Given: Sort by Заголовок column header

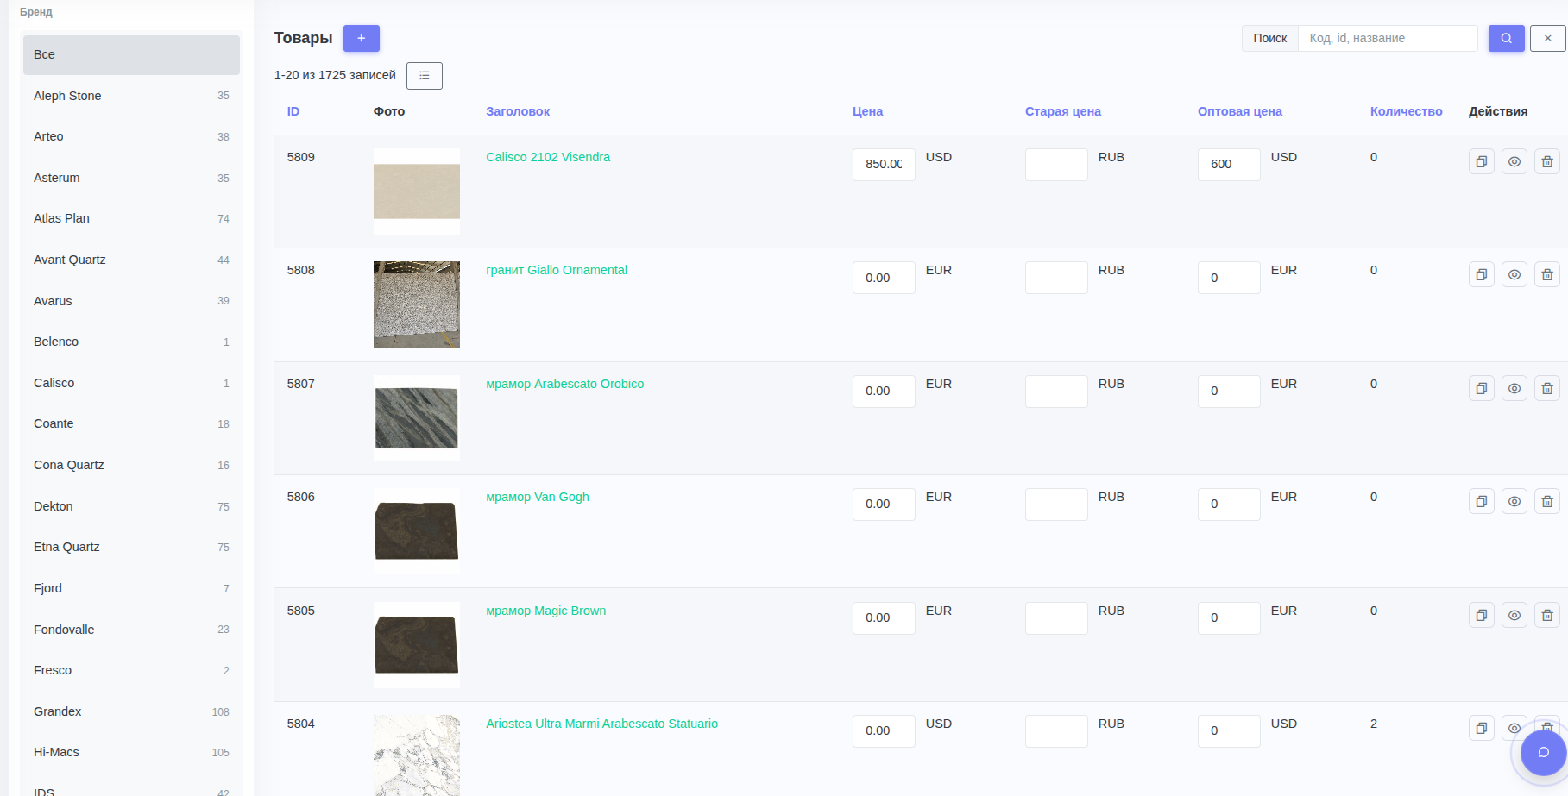Looking at the screenshot, I should coord(518,111).
